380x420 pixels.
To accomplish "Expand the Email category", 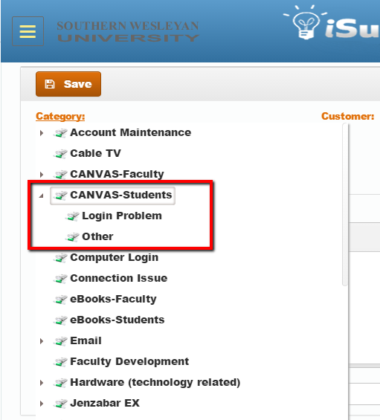I will 42,341.
